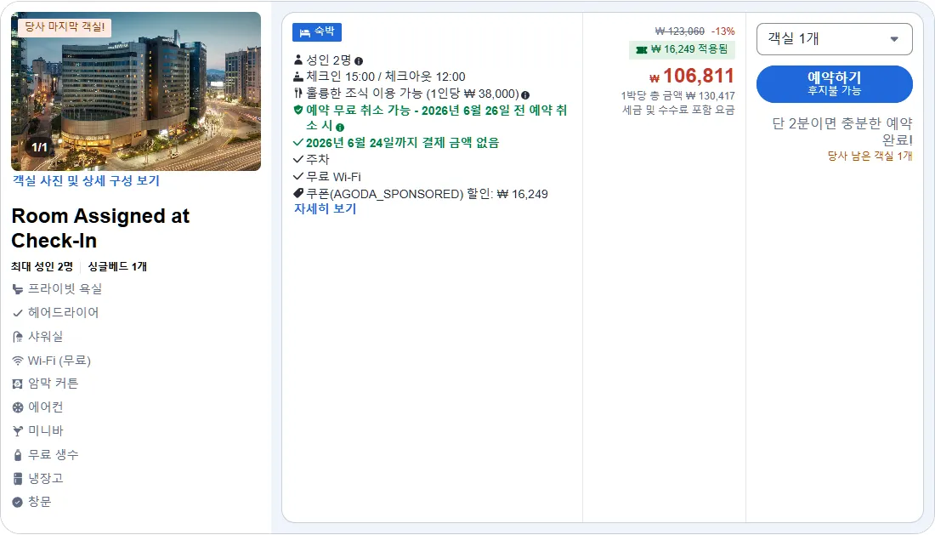Click the air conditioner icon beside 에어컨

tap(18, 407)
